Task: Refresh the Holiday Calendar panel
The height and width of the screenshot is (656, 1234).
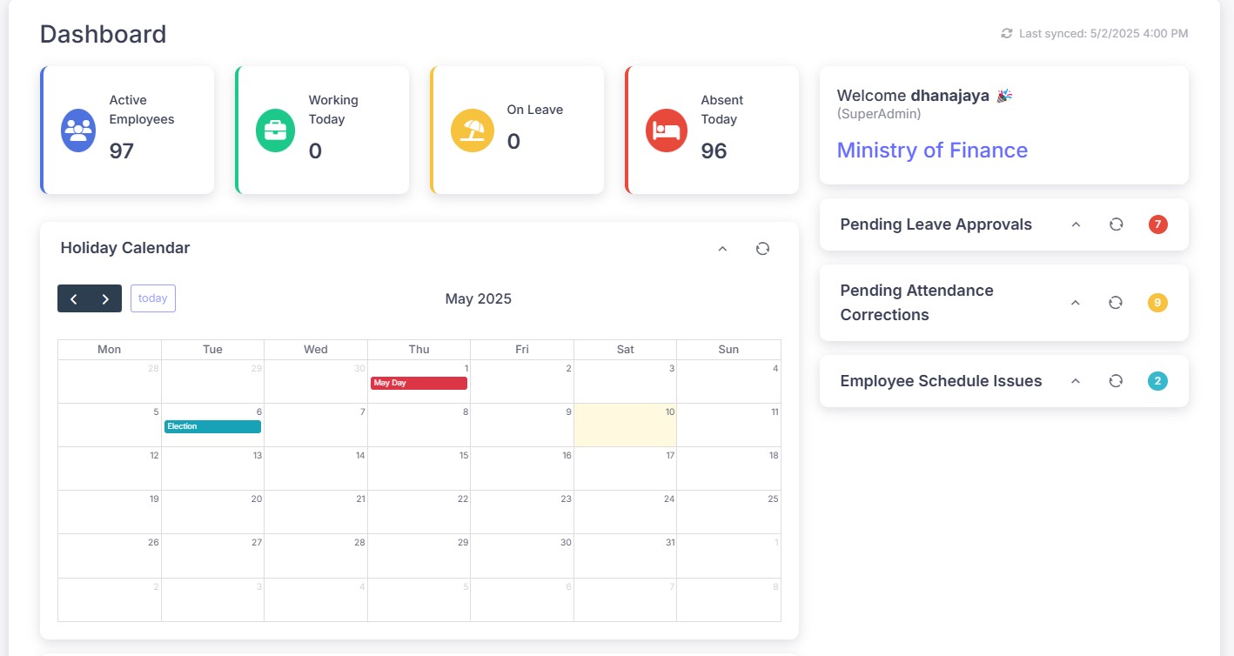Action: (x=762, y=248)
